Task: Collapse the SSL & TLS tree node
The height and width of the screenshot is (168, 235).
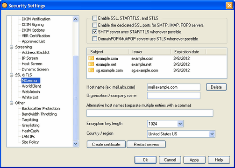Action: tap(11, 75)
